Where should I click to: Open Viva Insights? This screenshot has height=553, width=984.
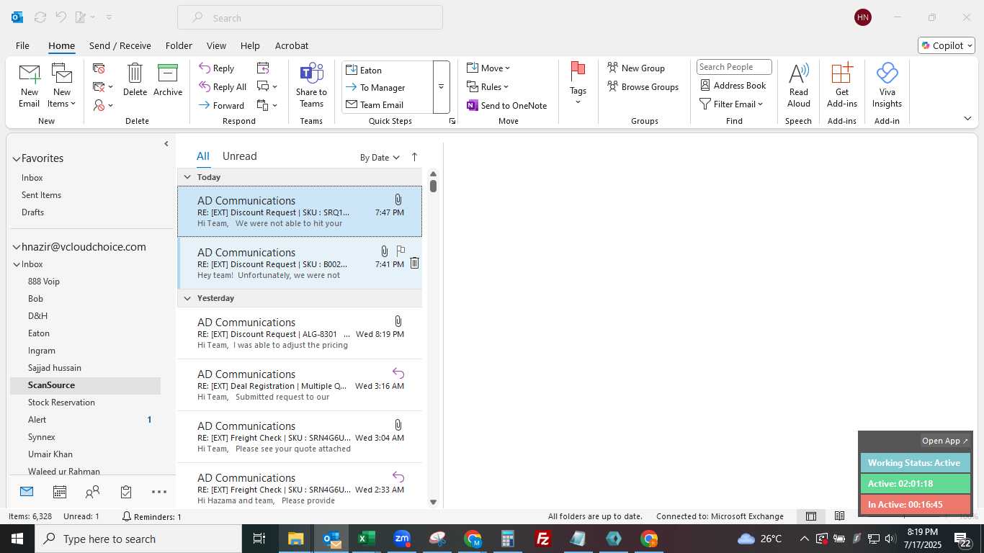pyautogui.click(x=887, y=85)
